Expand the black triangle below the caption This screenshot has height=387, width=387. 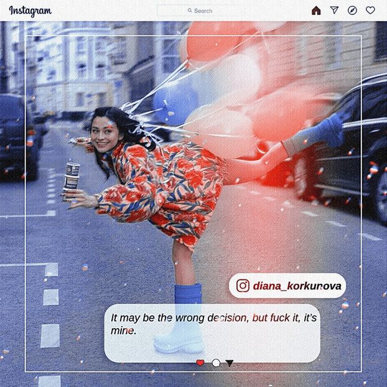point(230,363)
